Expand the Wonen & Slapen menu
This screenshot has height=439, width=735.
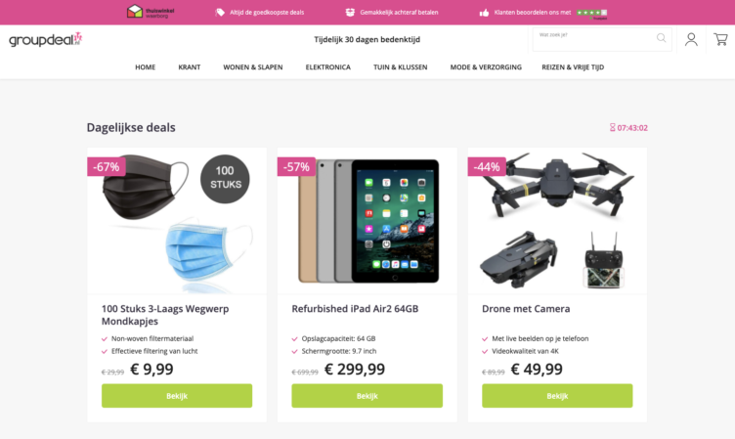point(253,67)
